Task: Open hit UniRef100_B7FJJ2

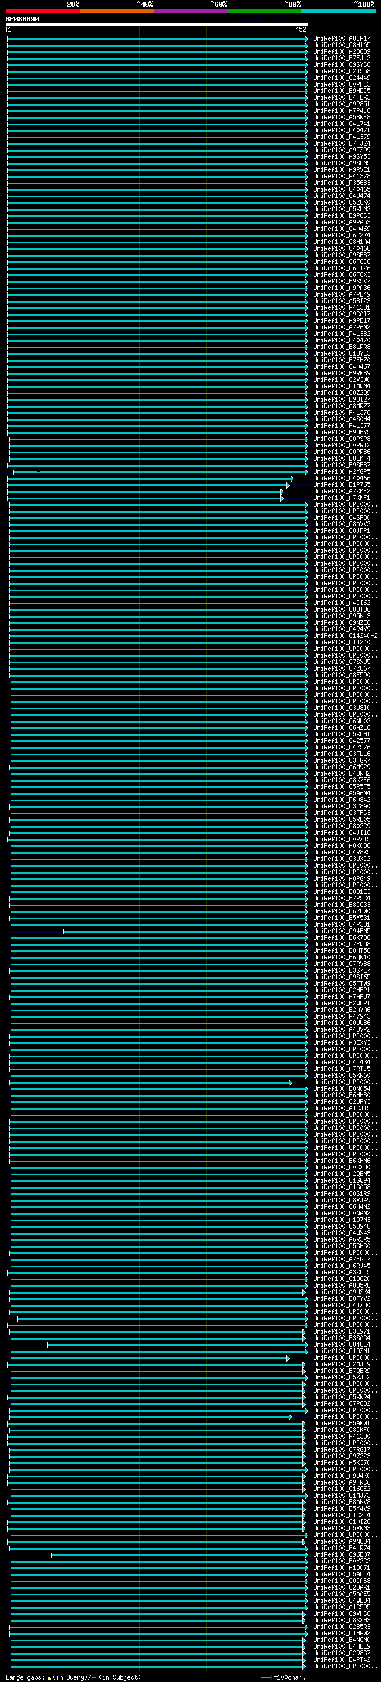Action: [341, 58]
